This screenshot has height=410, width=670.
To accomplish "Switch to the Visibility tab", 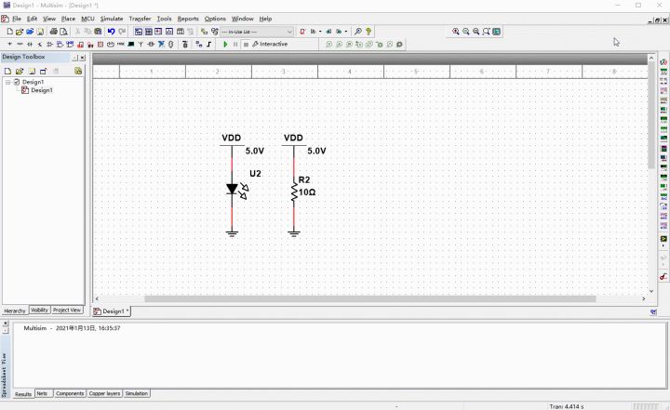I will pyautogui.click(x=39, y=310).
